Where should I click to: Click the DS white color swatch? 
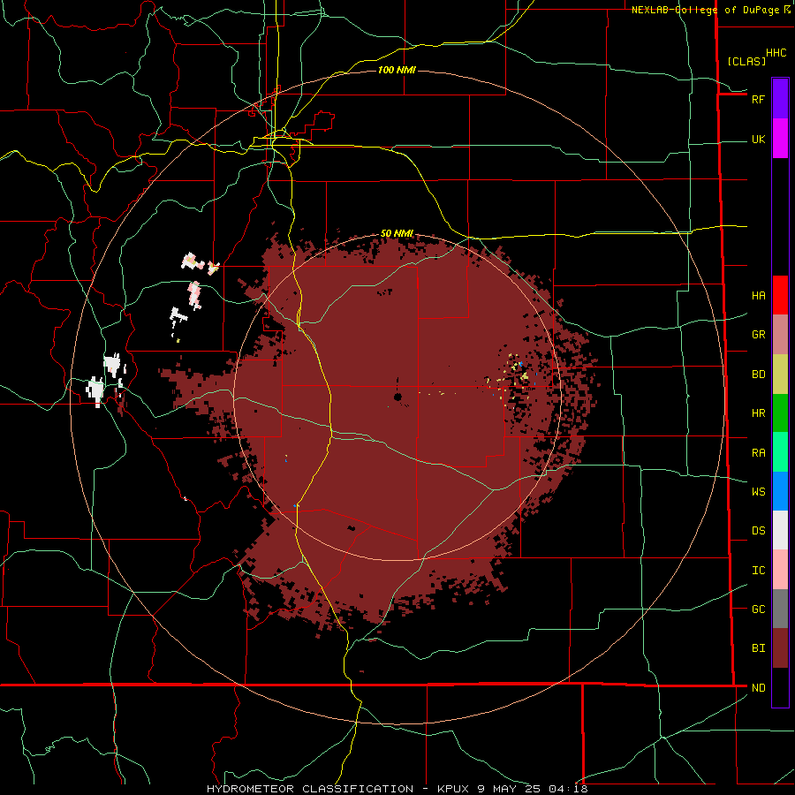[x=780, y=530]
